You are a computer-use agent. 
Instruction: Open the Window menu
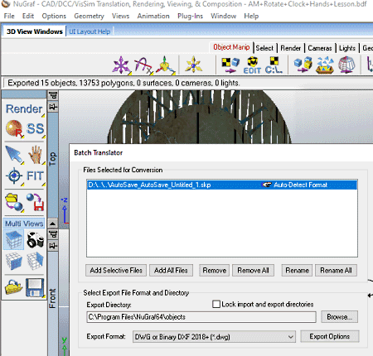[x=223, y=16]
